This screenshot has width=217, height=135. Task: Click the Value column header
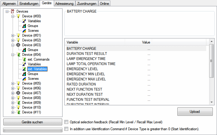click(x=146, y=42)
